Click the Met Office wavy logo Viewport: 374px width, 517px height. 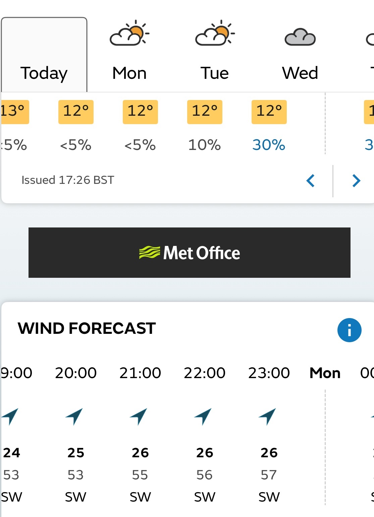150,253
